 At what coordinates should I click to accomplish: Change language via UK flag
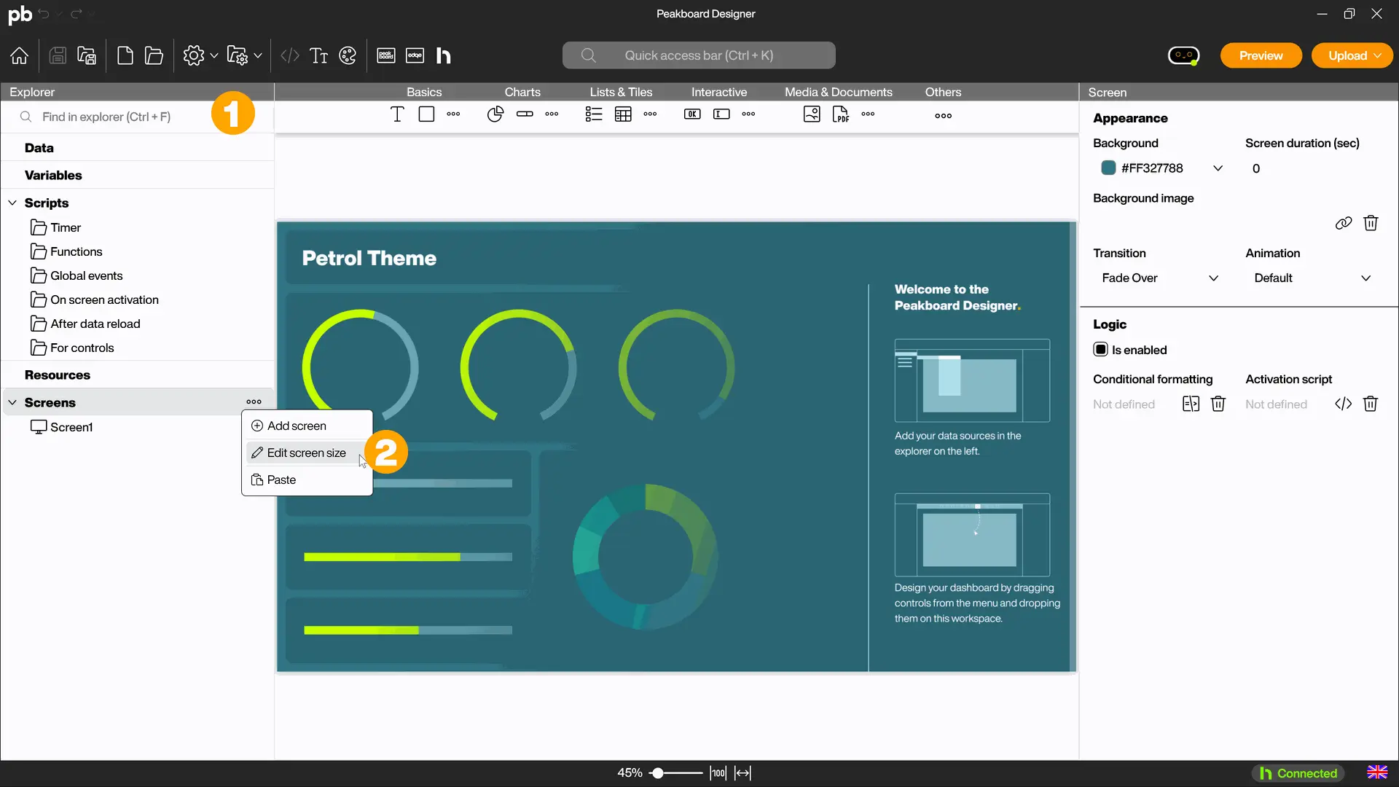pyautogui.click(x=1377, y=772)
